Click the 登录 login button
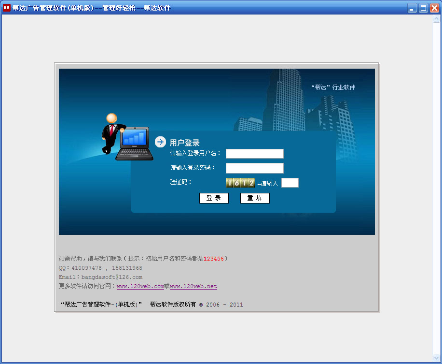Image resolution: width=442 pixels, height=364 pixels. pos(214,198)
